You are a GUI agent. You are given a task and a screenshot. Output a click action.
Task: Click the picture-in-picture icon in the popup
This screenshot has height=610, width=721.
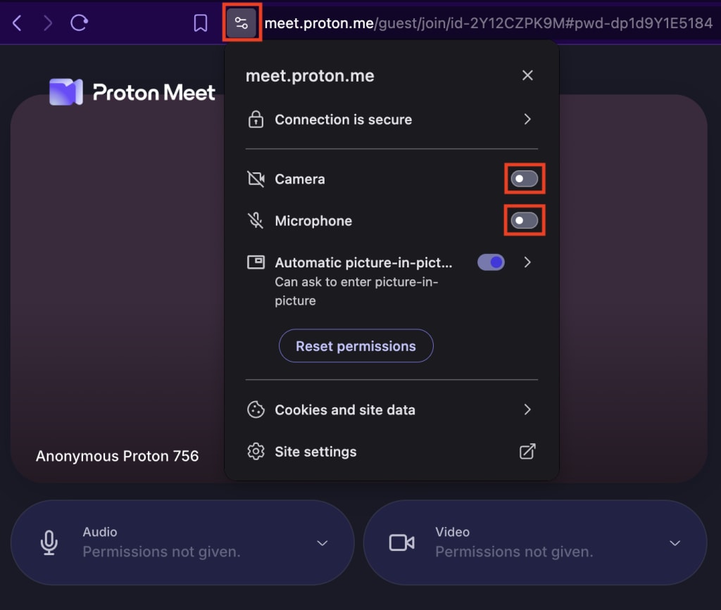pyautogui.click(x=255, y=262)
